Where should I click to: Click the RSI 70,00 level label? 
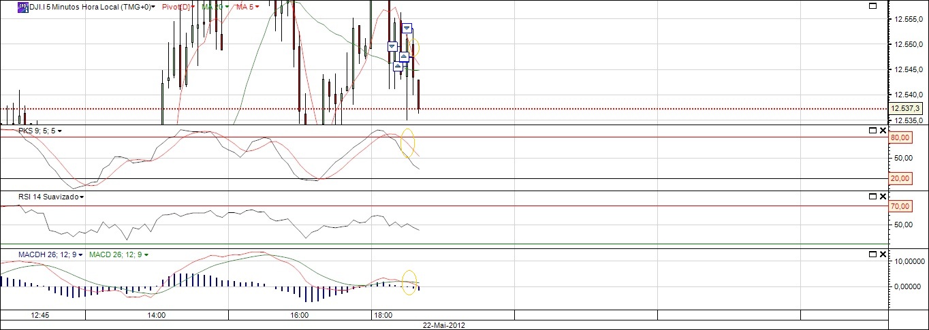pyautogui.click(x=900, y=205)
